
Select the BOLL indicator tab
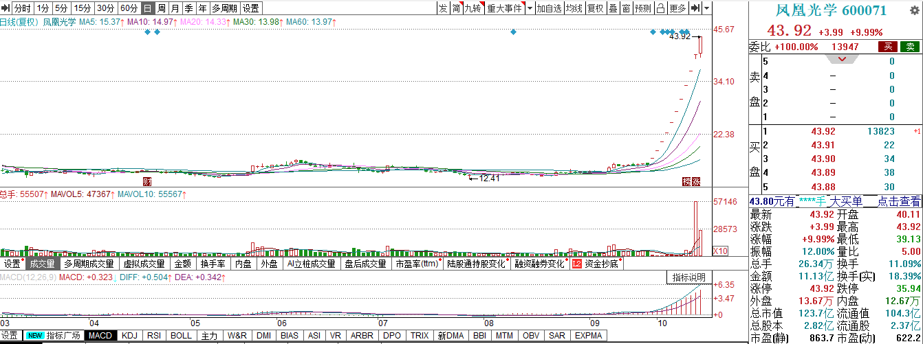coord(181,336)
